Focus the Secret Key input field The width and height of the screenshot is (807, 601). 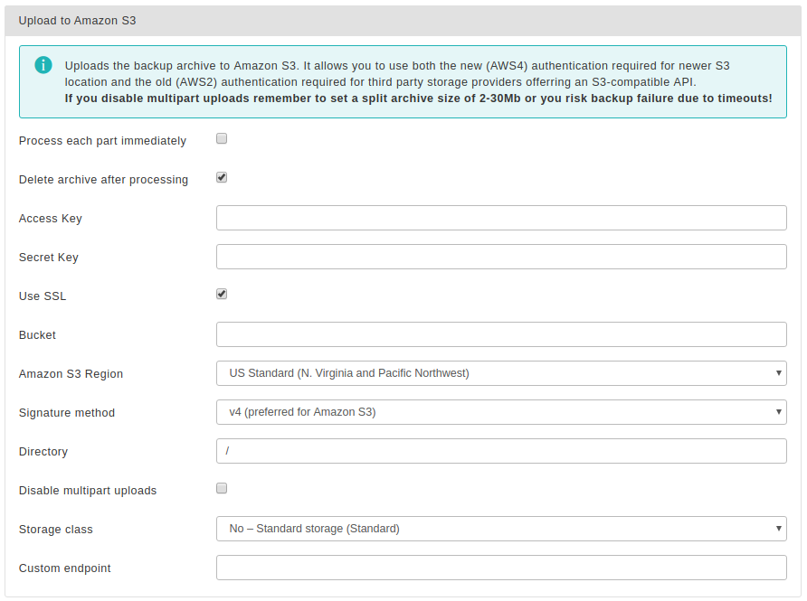pyautogui.click(x=501, y=257)
